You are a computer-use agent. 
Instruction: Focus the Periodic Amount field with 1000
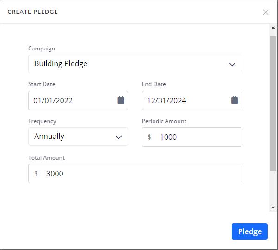coord(197,137)
